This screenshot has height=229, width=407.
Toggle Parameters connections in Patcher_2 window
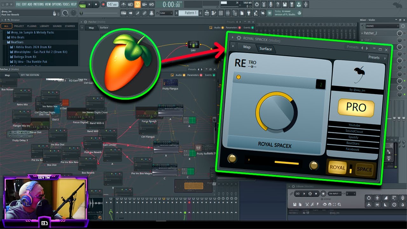pyautogui.click(x=201, y=75)
